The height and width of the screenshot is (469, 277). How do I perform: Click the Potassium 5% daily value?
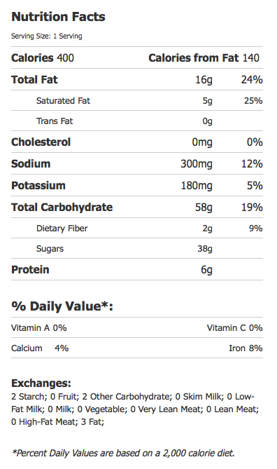pos(255,186)
